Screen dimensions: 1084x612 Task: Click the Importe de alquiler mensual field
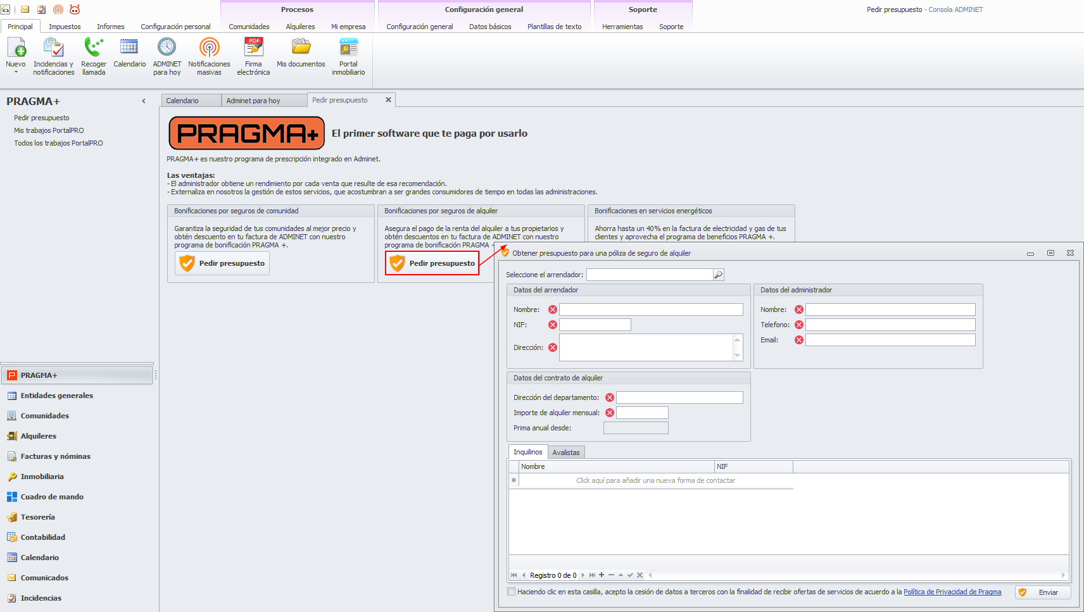coord(642,413)
